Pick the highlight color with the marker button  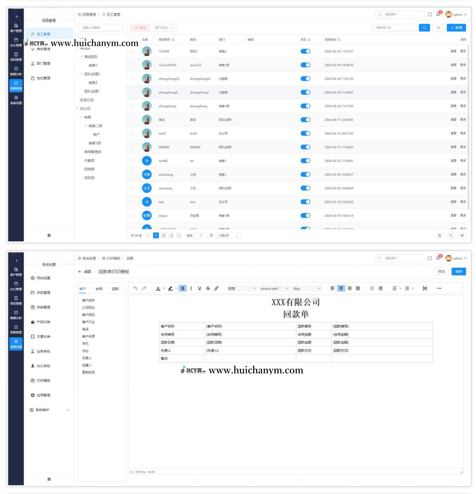(x=170, y=288)
